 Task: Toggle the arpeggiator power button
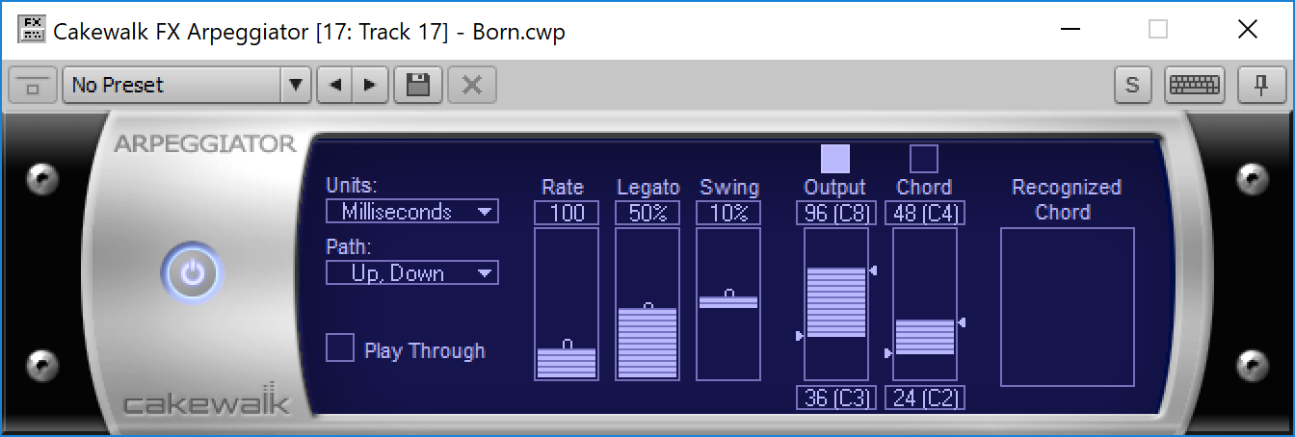(x=193, y=273)
